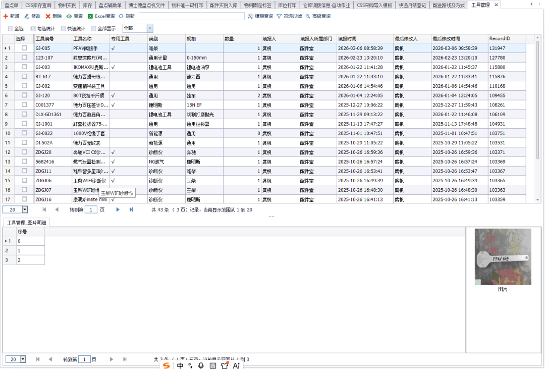Tick the checkbox for row ZDGJ06
Screen dimensions: 545x369
pos(24,180)
